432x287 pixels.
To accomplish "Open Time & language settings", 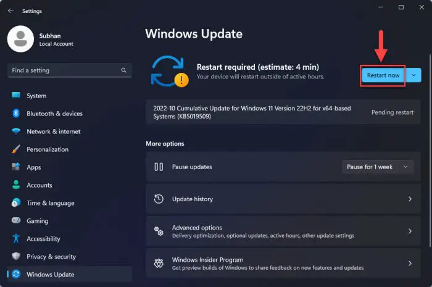I will click(70, 203).
